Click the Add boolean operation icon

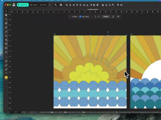click(103, 5)
